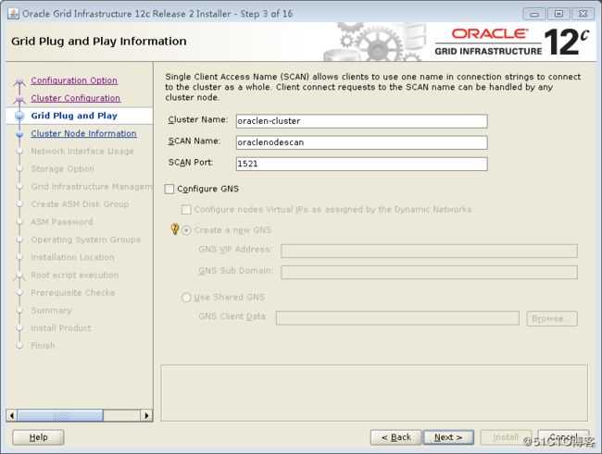
Task: Select Create a new GNS radio button
Action: 186,230
